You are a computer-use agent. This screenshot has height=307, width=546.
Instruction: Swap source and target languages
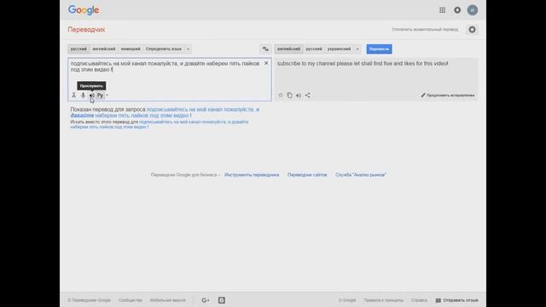click(265, 49)
